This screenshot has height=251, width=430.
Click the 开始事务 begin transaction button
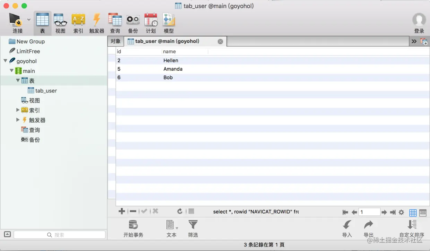[x=133, y=228]
